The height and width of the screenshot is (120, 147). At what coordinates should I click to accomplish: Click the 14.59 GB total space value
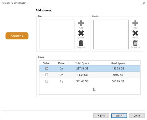point(82,75)
